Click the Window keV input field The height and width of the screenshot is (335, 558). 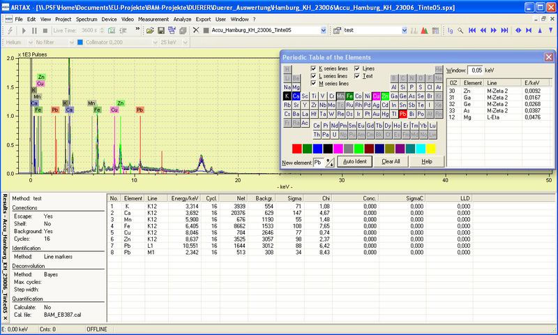click(x=475, y=70)
